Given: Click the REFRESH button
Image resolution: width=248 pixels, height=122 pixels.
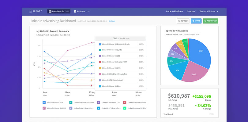Looking at the screenshot, I should pyautogui.click(x=183, y=21).
